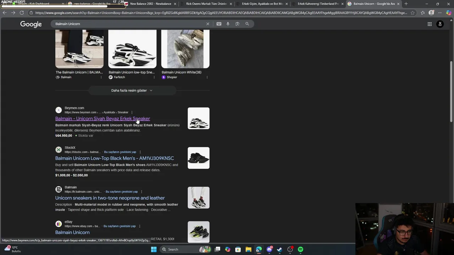Image resolution: width=454 pixels, height=255 pixels.
Task: Bookmark this page with the star icon
Action: point(413,13)
